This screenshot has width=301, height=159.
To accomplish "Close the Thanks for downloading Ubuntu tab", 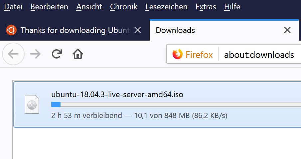I will pyautogui.click(x=138, y=30).
